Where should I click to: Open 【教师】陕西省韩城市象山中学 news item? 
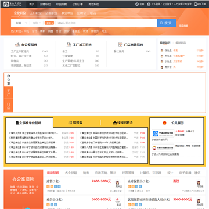(x=32, y=138)
